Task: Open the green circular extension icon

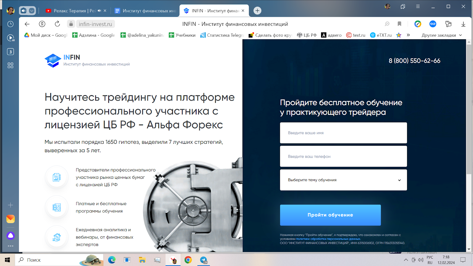Action: tap(418, 24)
